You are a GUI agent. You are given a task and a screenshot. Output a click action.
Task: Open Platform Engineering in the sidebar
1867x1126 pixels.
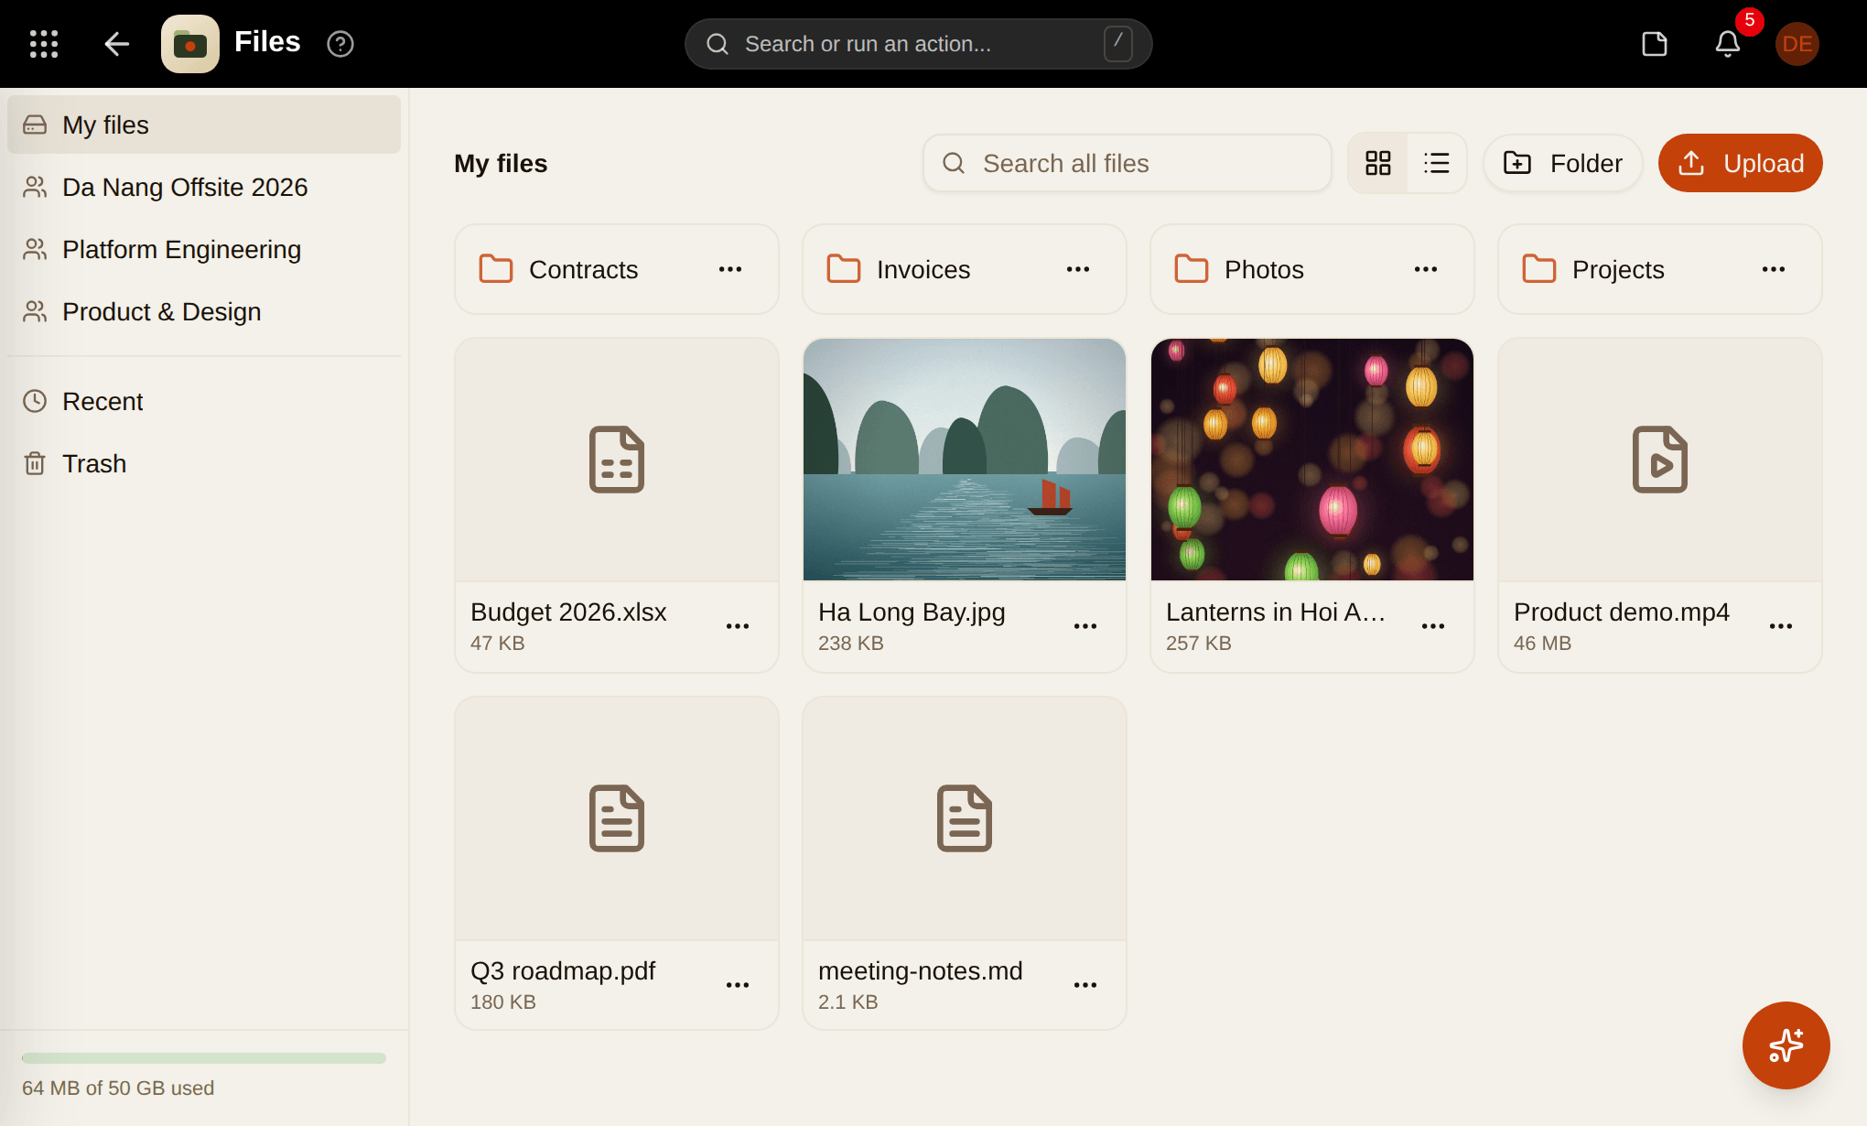point(204,249)
